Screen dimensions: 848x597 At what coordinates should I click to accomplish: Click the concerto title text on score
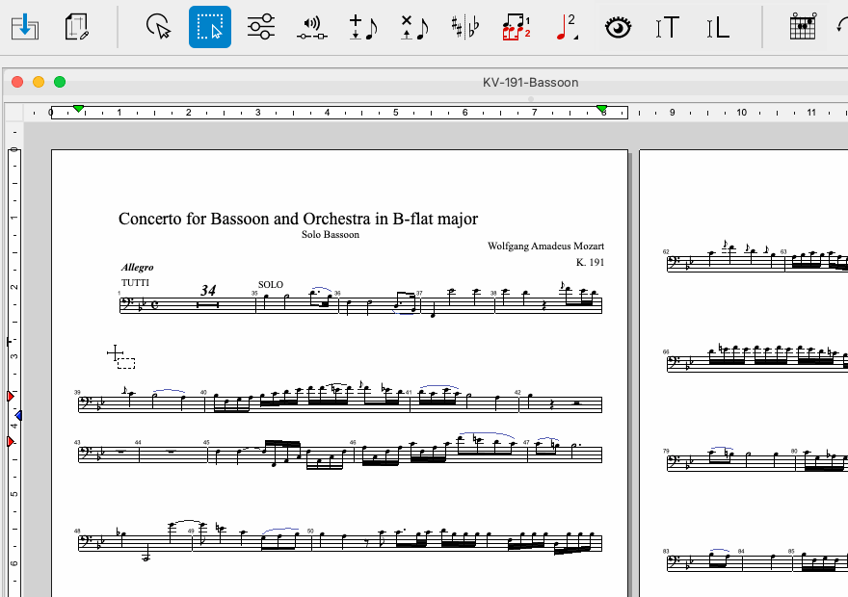(x=298, y=219)
